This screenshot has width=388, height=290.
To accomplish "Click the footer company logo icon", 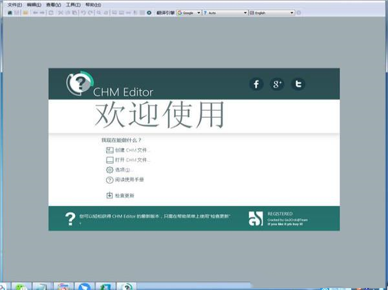I will (x=255, y=219).
